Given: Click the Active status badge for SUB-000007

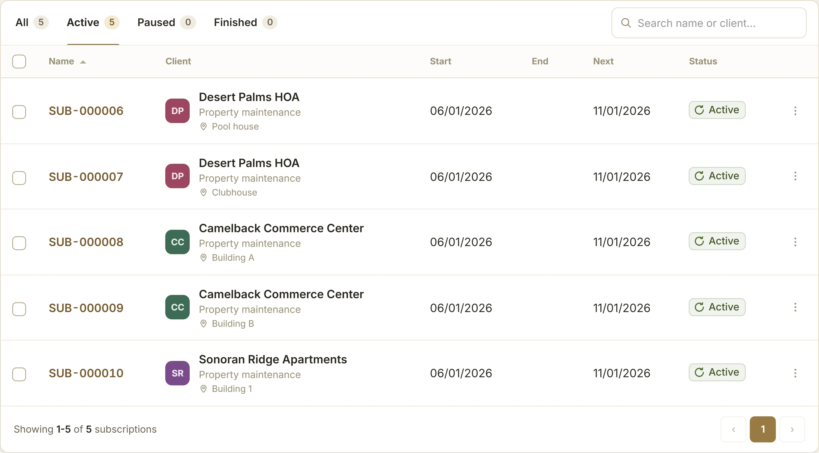Looking at the screenshot, I should 717,176.
